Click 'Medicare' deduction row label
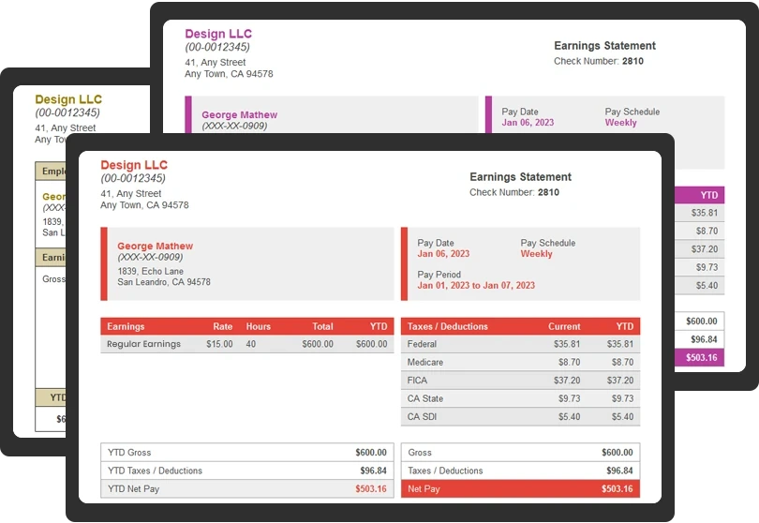 click(x=425, y=362)
